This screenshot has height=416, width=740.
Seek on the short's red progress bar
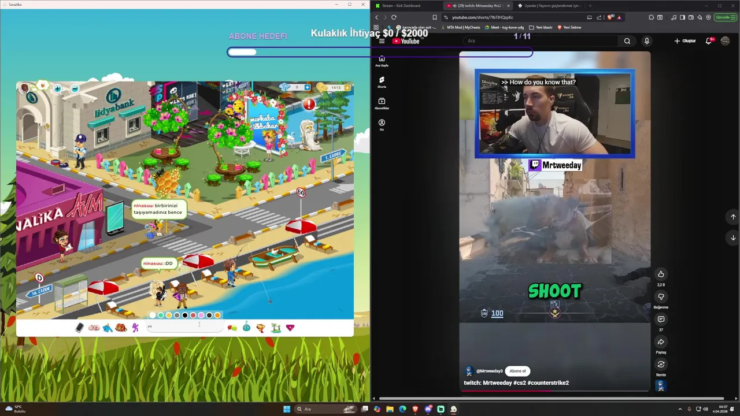click(555, 391)
